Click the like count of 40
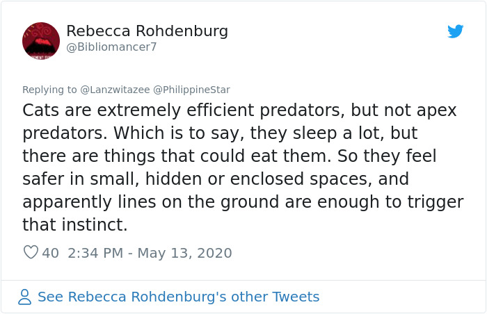The width and height of the screenshot is (487, 314). 51,253
